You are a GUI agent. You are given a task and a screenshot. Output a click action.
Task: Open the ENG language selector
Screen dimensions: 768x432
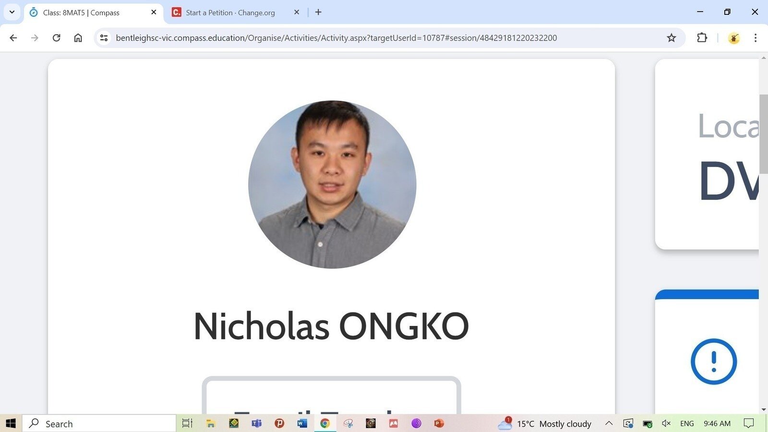coord(686,423)
